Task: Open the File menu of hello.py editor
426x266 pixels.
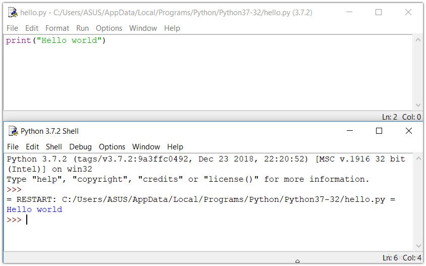Action: (12, 28)
